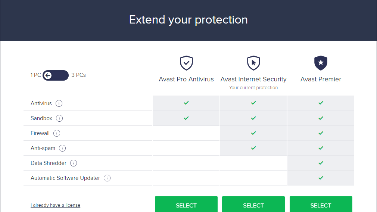This screenshot has width=377, height=212.
Task: Toggle the 1 PC / 3 PCs switch
Action: 56,75
